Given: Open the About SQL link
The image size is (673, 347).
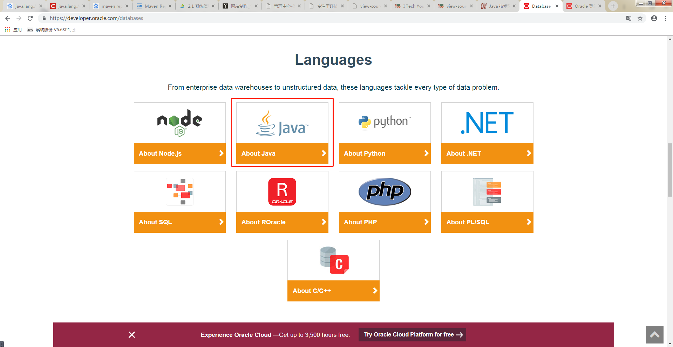Looking at the screenshot, I should (180, 222).
